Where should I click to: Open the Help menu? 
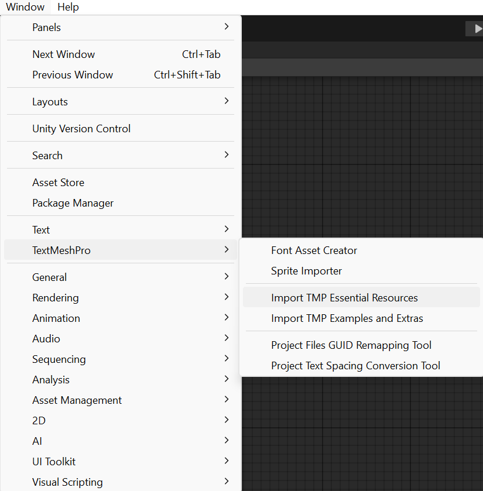click(68, 7)
